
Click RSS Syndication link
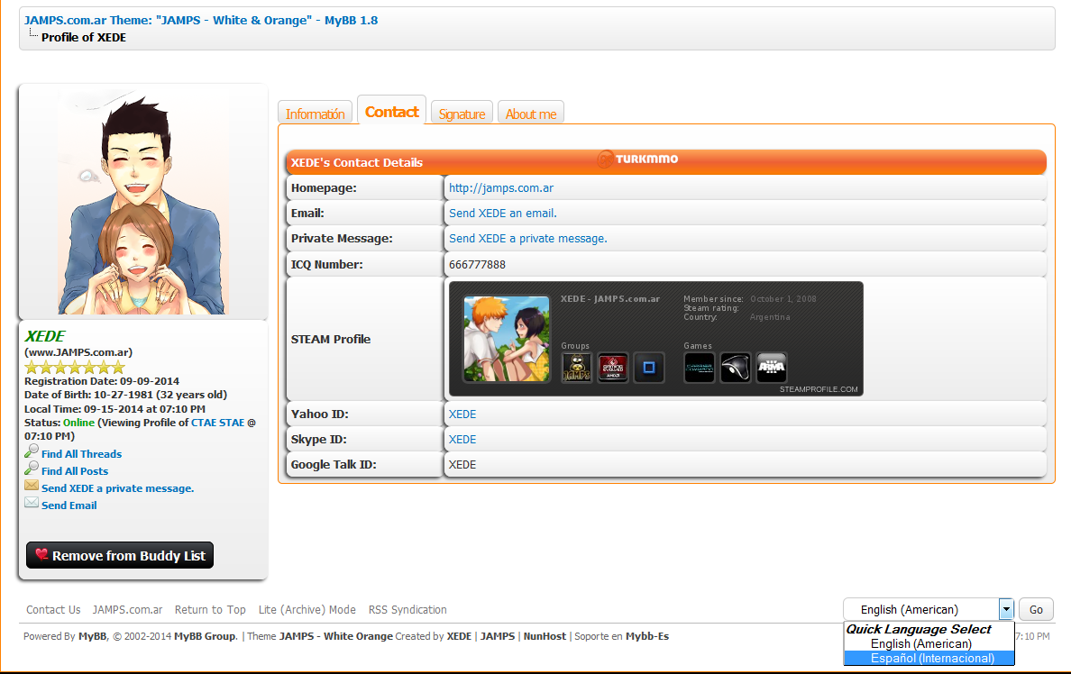click(407, 610)
